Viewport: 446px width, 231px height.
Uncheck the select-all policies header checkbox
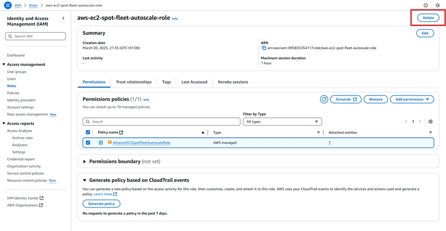pos(88,132)
